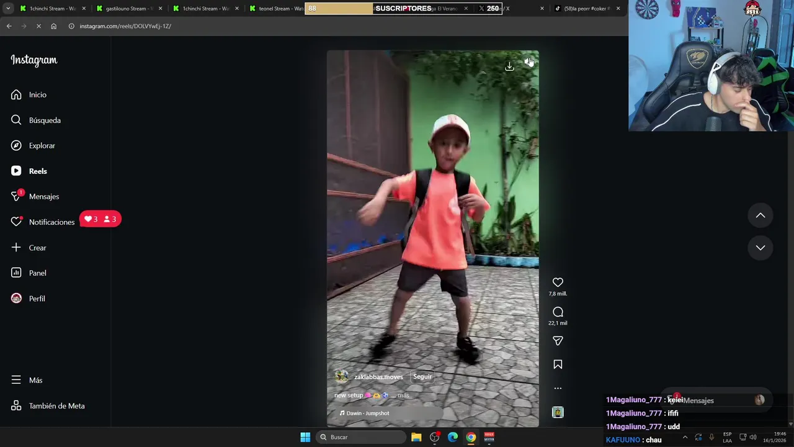Open Explorar in the sidebar
The height and width of the screenshot is (447, 794).
(33, 145)
